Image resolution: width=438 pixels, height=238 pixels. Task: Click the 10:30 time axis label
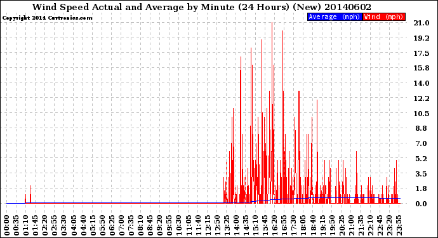pyautogui.click(x=179, y=225)
